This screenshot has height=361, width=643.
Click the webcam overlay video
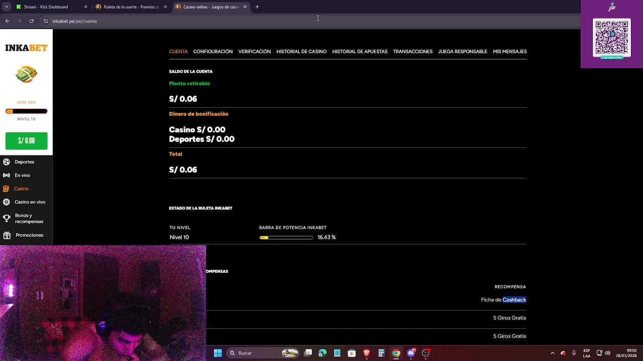(103, 303)
